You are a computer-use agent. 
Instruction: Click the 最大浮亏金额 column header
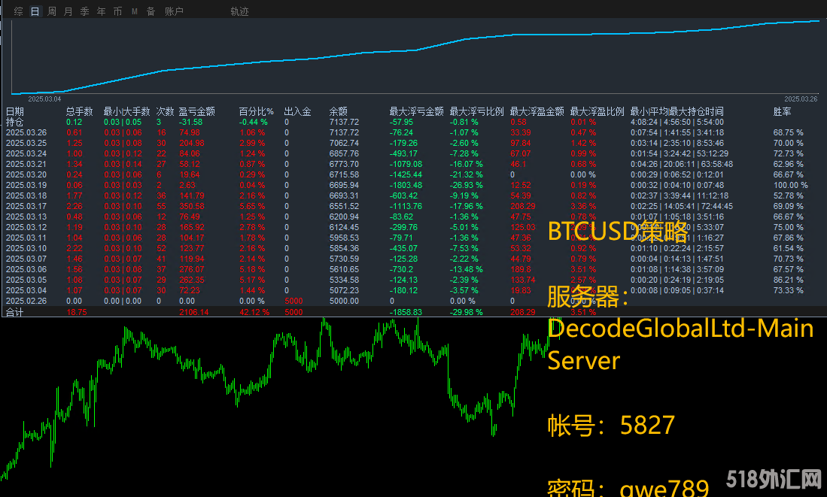(416, 111)
